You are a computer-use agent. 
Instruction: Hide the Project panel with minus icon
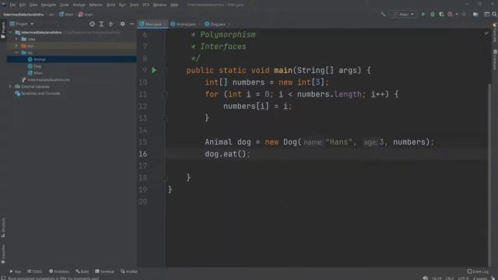click(132, 24)
